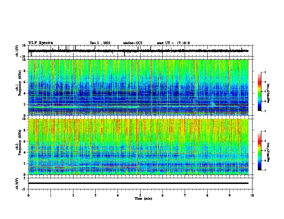Click the time axis tick label '9'
The height and width of the screenshot is (219, 284).
coord(229,195)
